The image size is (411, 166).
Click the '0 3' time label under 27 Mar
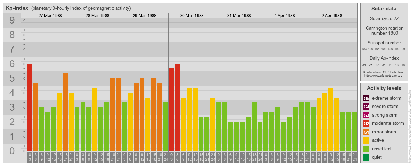coord(30,157)
